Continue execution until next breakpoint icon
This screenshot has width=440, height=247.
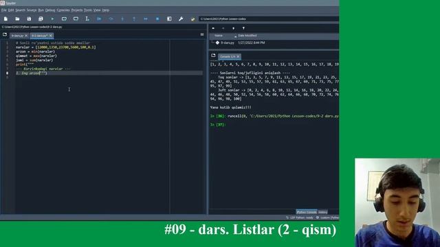click(146, 19)
